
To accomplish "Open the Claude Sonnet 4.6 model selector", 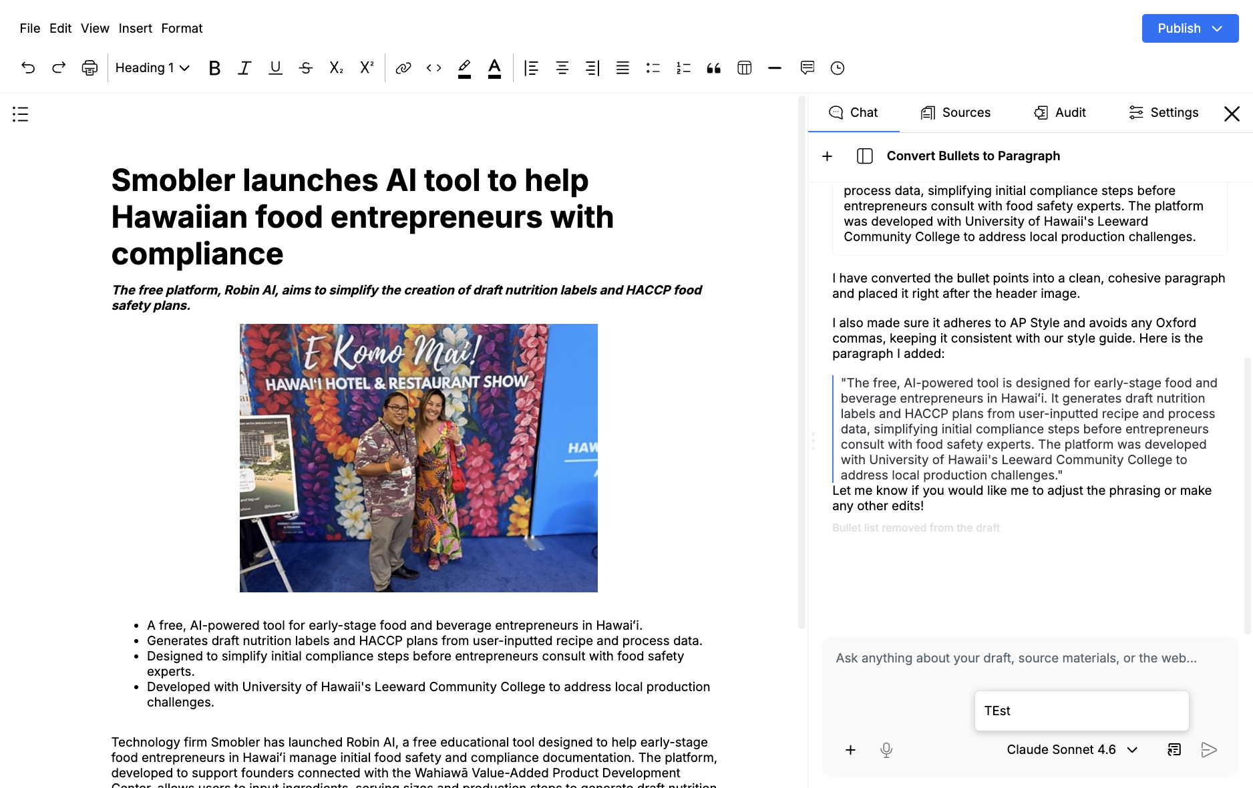I will pos(1072,749).
